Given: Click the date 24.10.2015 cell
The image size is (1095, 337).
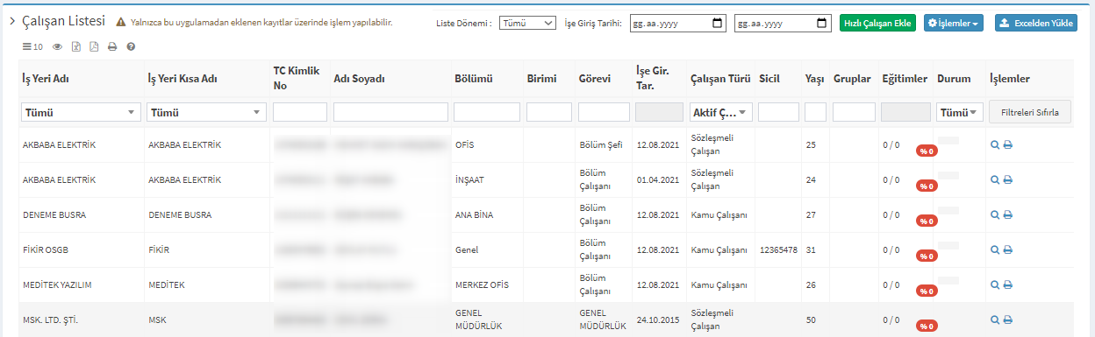Looking at the screenshot, I should (658, 319).
